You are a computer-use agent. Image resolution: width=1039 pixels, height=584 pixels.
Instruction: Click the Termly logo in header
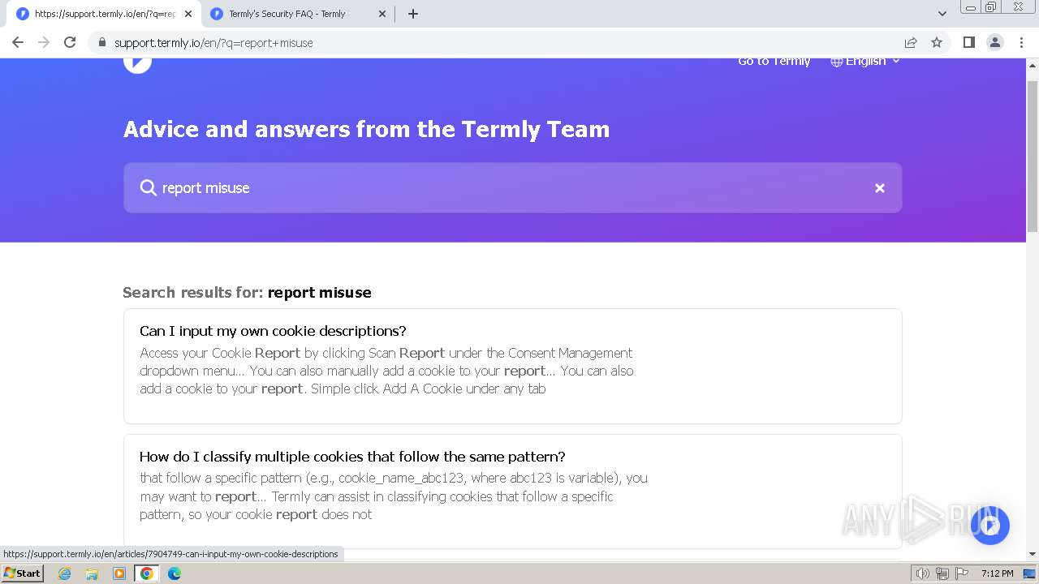[x=137, y=64]
